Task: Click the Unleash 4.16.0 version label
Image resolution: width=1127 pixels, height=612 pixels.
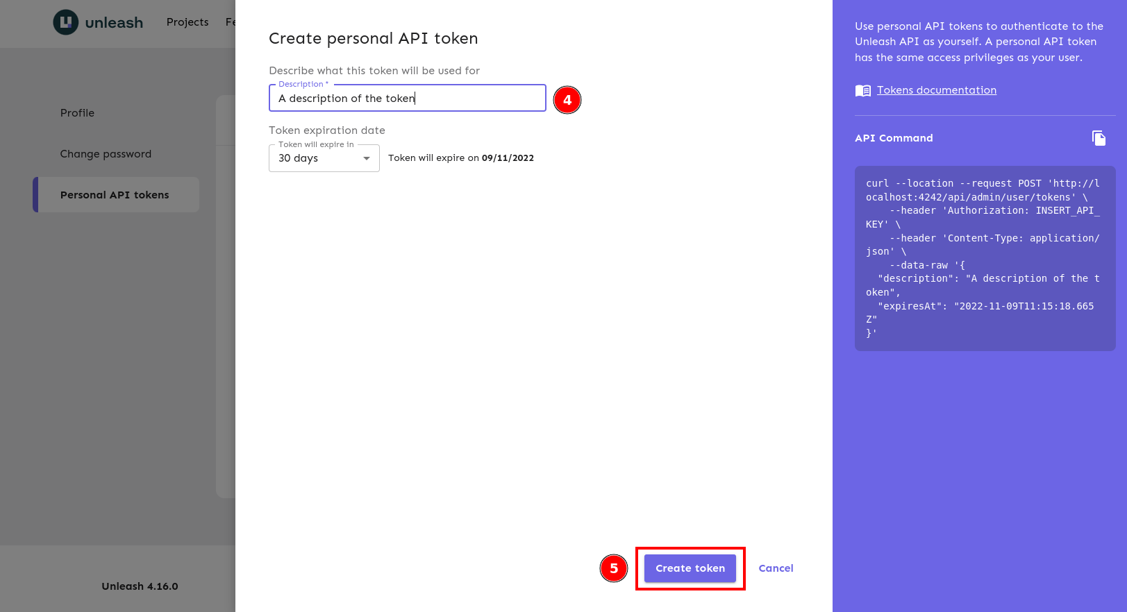Action: pyautogui.click(x=140, y=586)
